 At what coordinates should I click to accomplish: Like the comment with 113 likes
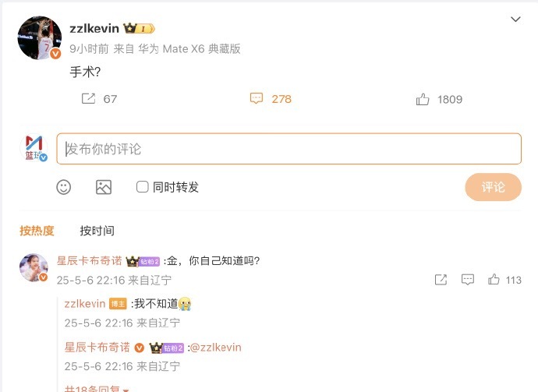[x=494, y=280]
